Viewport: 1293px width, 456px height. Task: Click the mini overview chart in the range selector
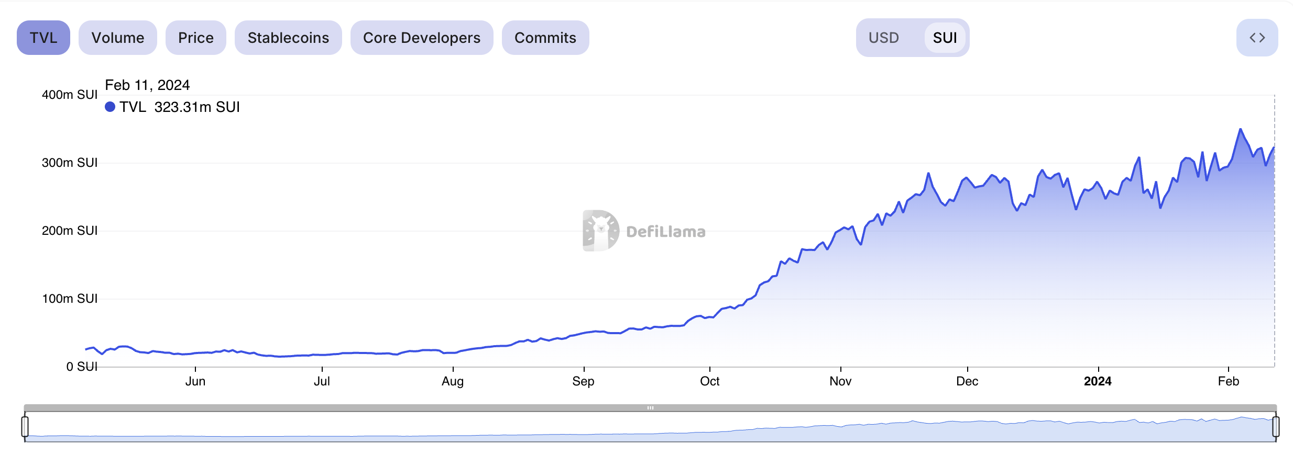650,427
